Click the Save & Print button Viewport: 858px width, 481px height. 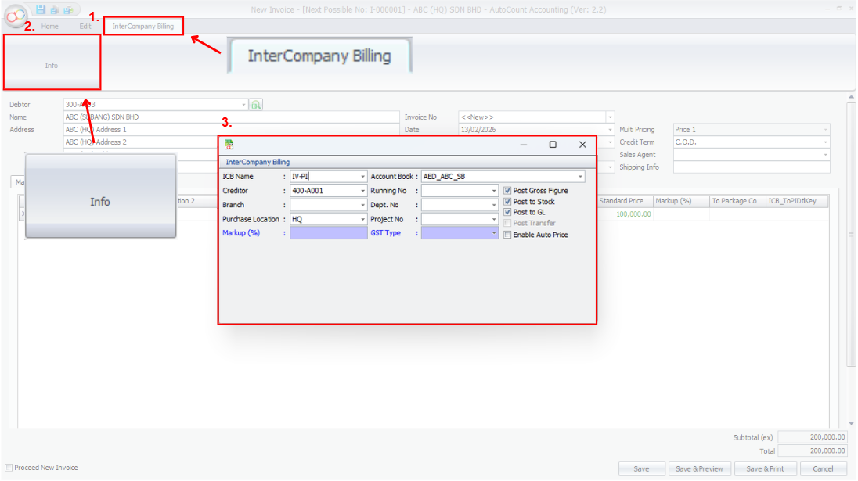click(x=765, y=468)
